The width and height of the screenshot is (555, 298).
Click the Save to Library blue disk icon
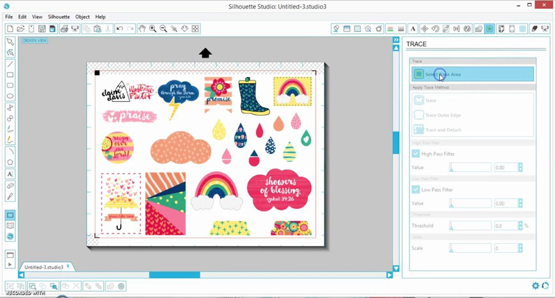[53, 28]
